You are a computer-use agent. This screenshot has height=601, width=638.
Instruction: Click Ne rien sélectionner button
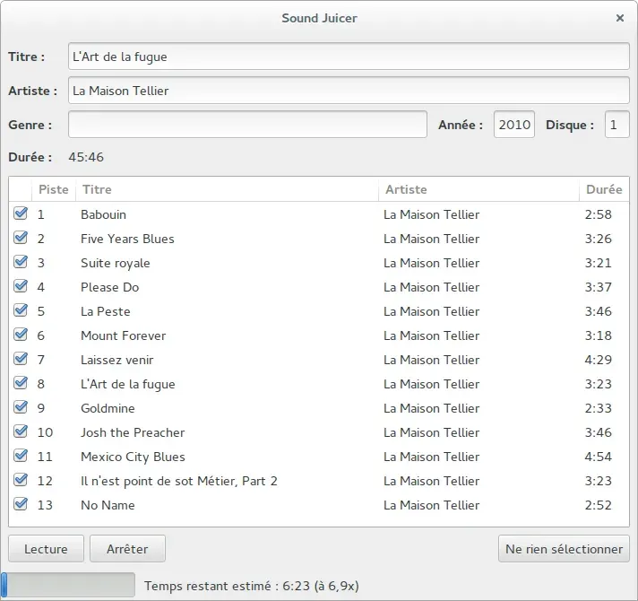pyautogui.click(x=564, y=549)
